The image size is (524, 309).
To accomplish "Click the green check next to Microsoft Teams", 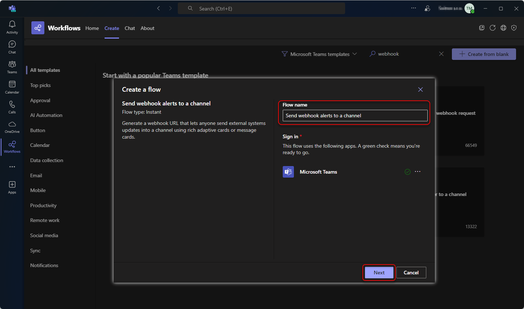I will tap(408, 171).
